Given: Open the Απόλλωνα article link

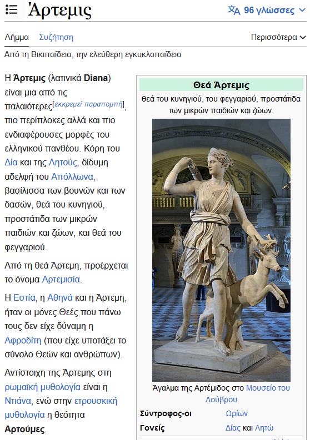Looking at the screenshot, I should (72, 176).
